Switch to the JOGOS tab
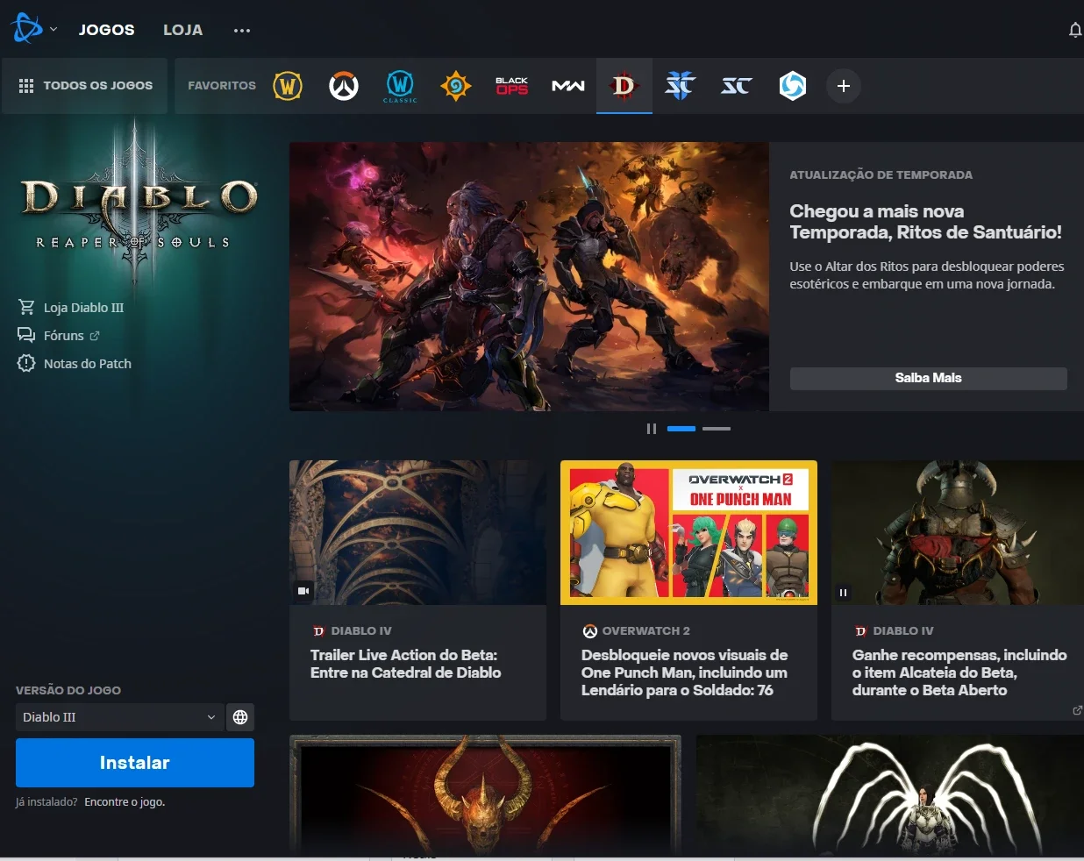 107,30
